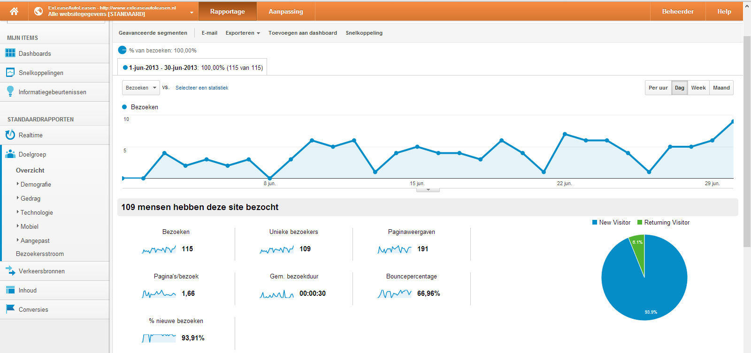Click the 66,96% bounce value

(429, 293)
